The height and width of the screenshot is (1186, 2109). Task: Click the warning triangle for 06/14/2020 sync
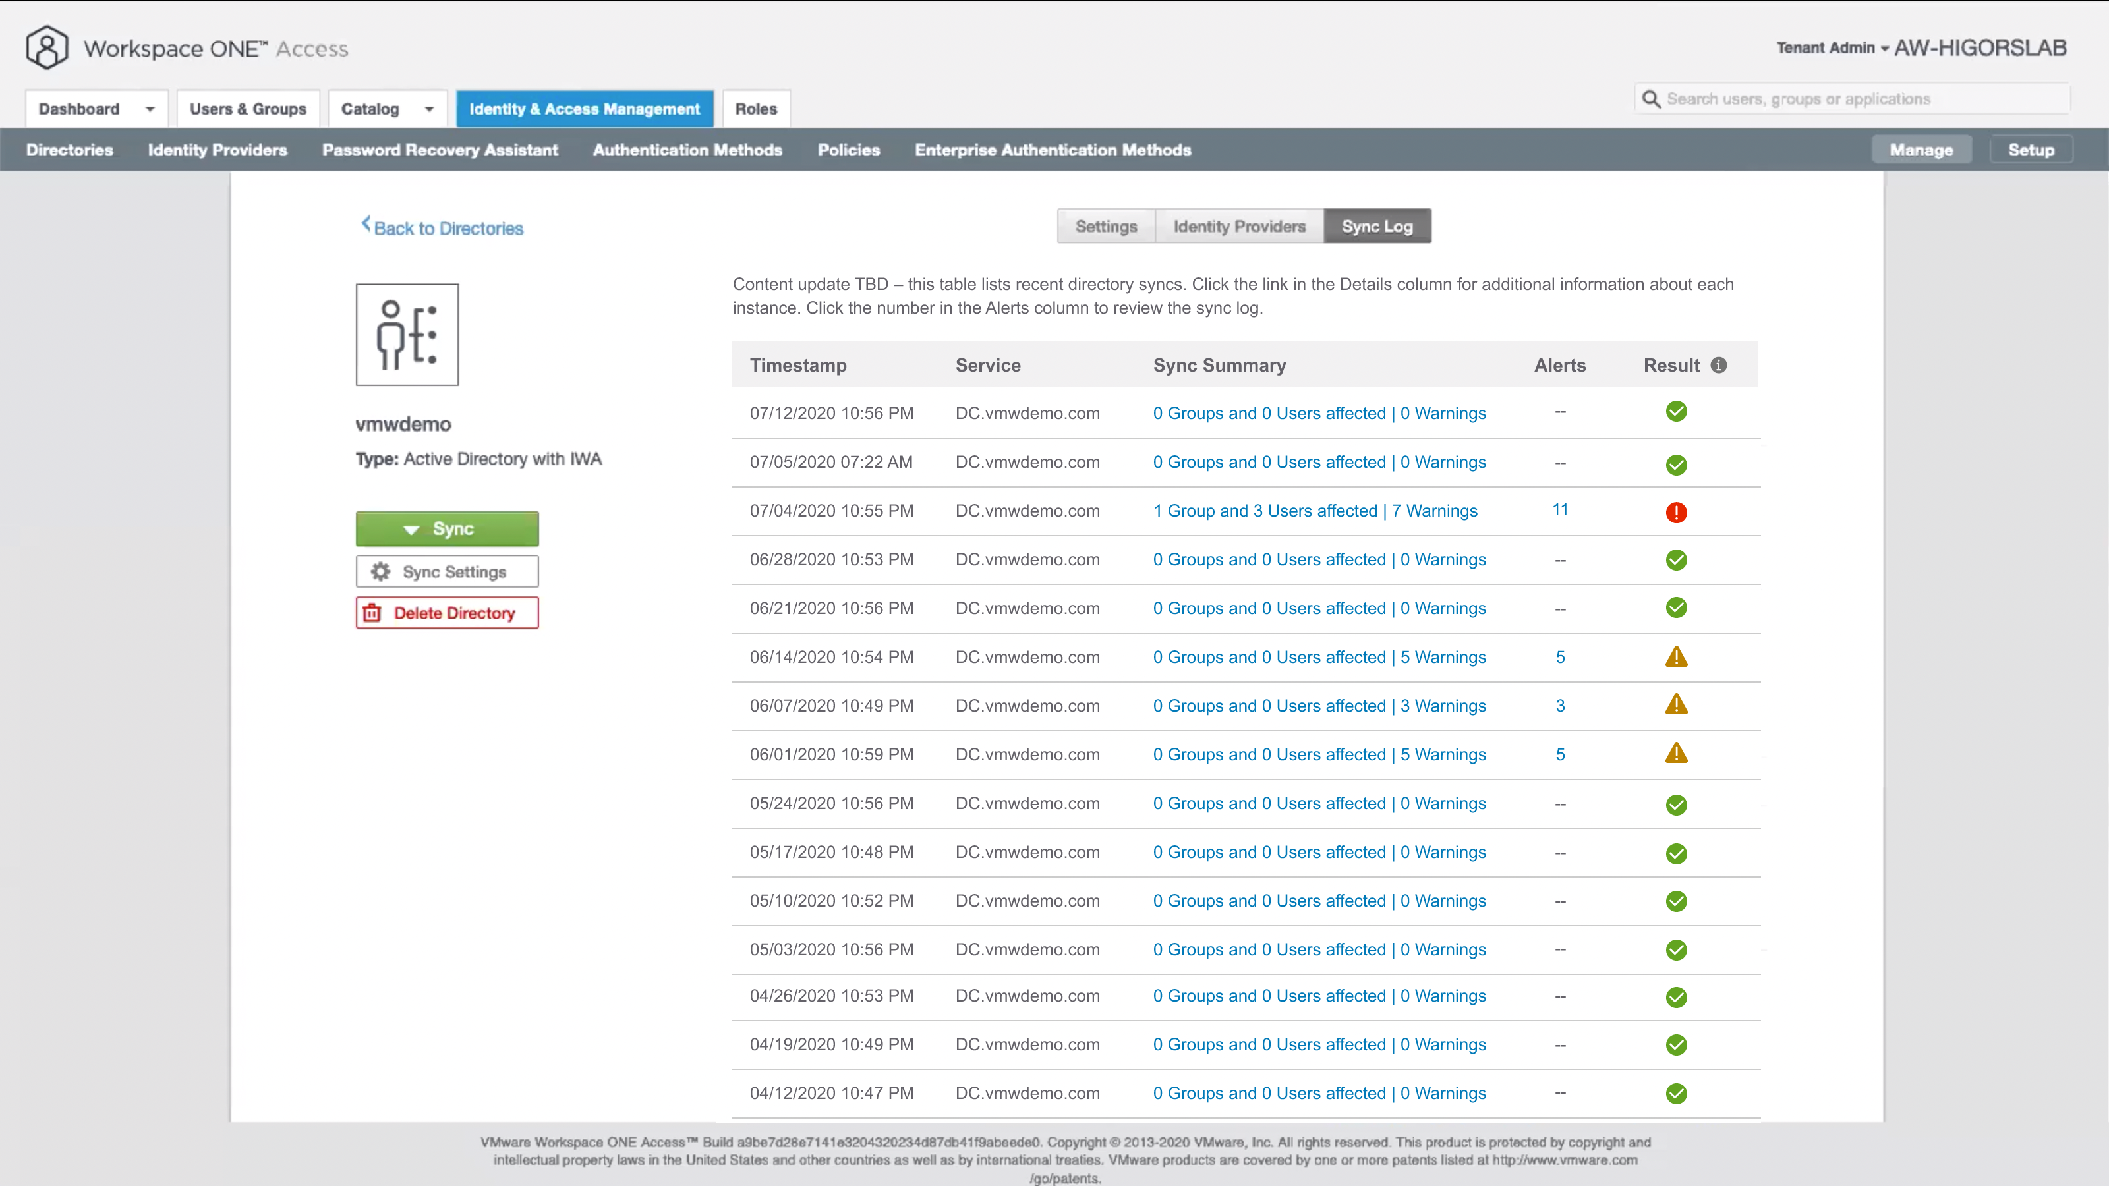(x=1676, y=656)
